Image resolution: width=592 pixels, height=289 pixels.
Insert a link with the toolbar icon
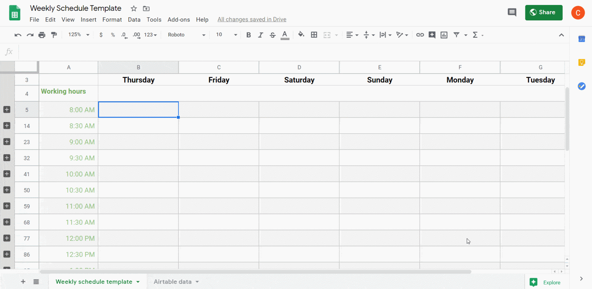tap(420, 35)
